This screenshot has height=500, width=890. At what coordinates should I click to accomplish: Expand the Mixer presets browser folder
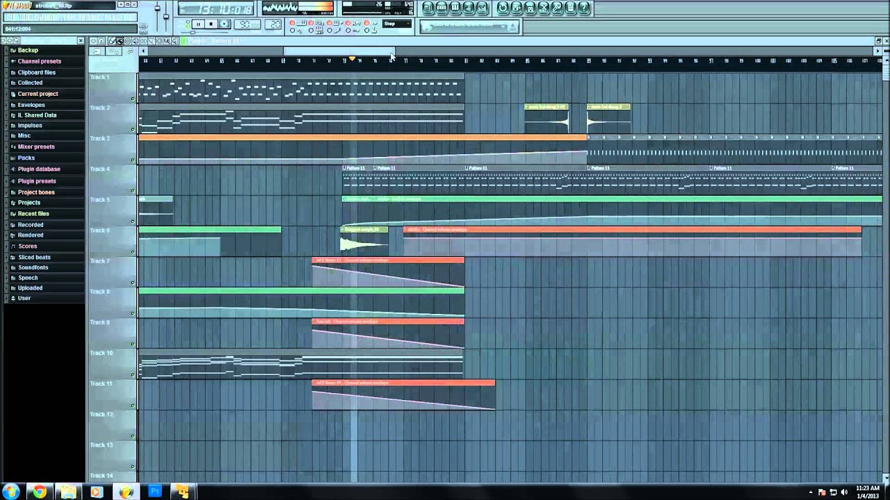pos(36,147)
